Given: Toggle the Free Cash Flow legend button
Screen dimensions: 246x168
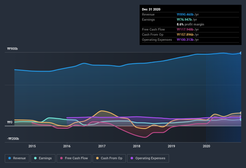Looking at the screenshot, I should click(74, 158).
